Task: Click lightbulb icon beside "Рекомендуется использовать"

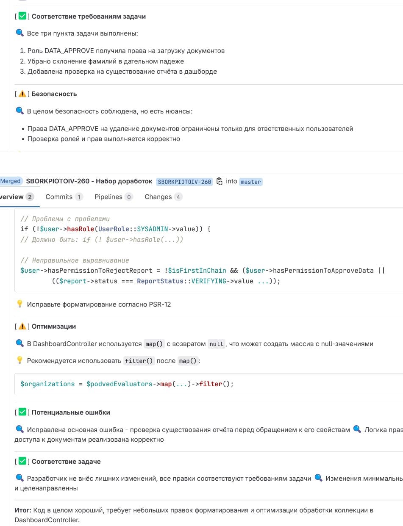Action: pyautogui.click(x=19, y=361)
